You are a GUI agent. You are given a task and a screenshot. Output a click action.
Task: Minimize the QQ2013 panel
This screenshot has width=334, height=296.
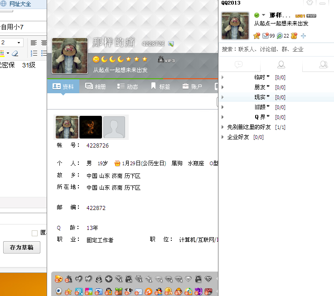tap(322, 3)
